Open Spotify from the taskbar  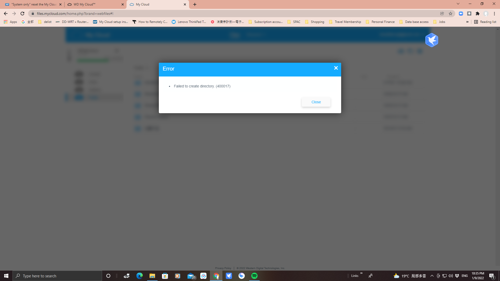pyautogui.click(x=254, y=276)
